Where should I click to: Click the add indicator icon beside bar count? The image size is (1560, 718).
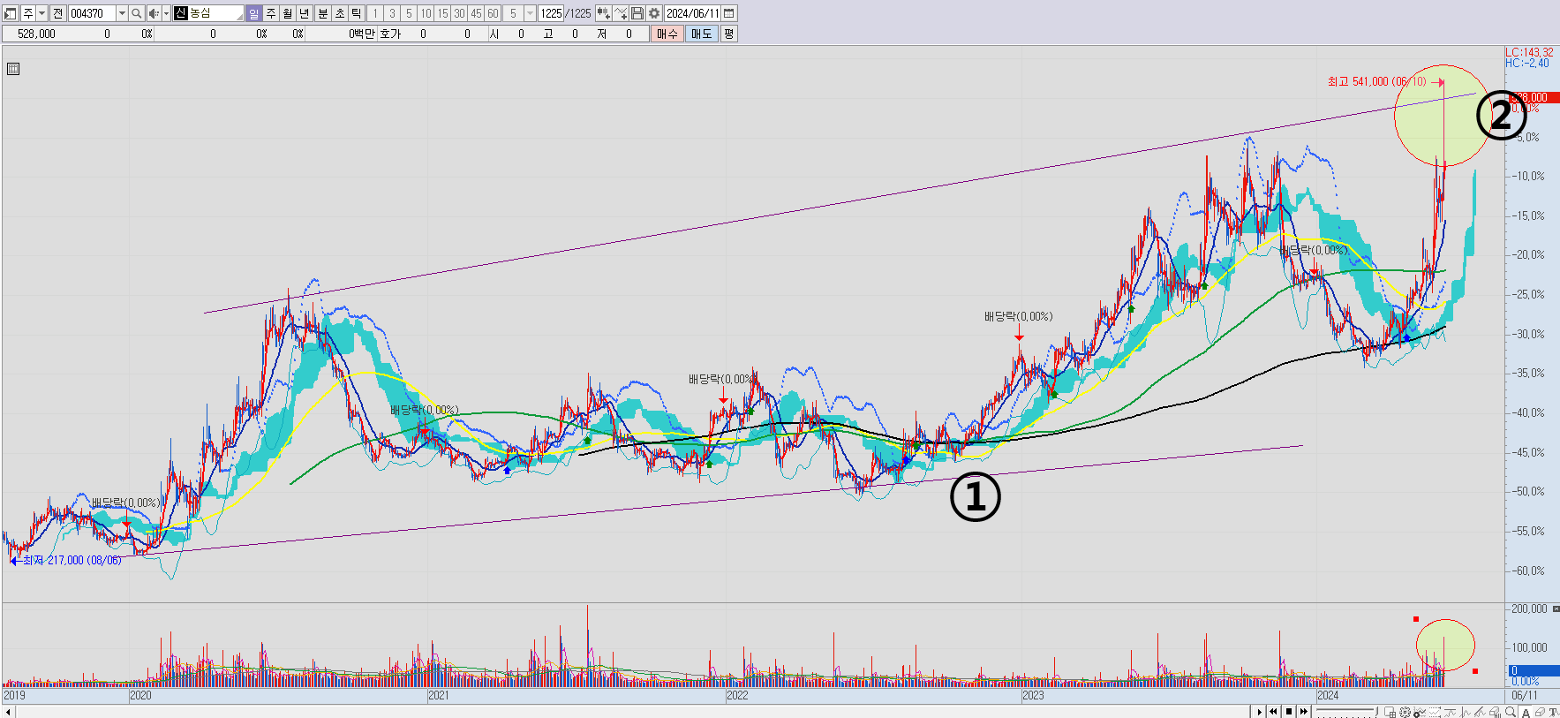[x=603, y=13]
